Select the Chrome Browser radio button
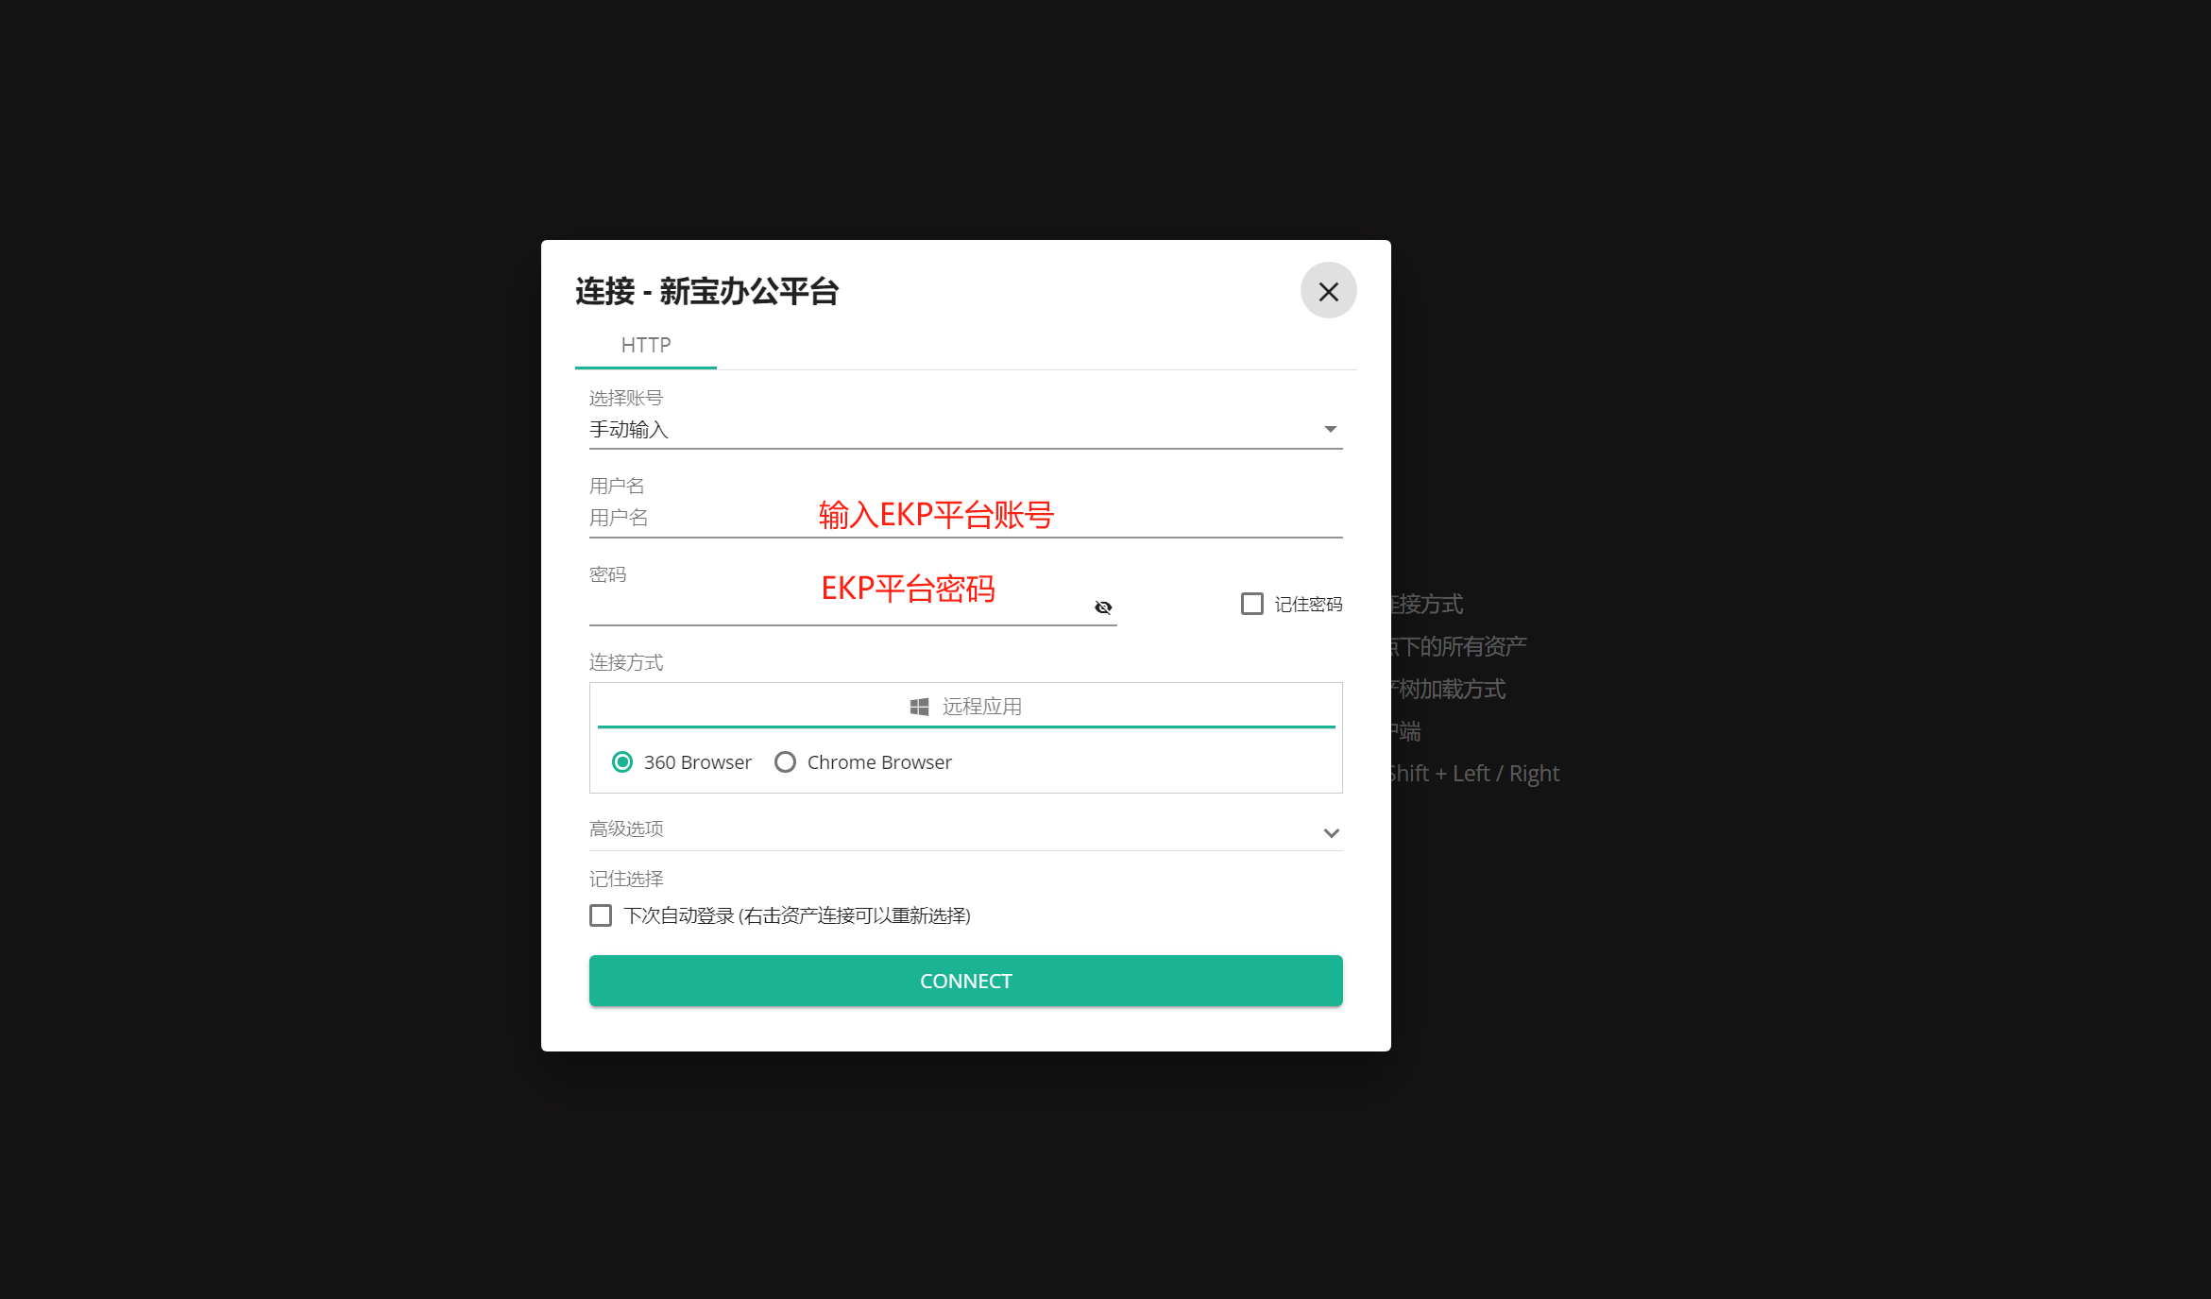The width and height of the screenshot is (2211, 1299). 785,761
